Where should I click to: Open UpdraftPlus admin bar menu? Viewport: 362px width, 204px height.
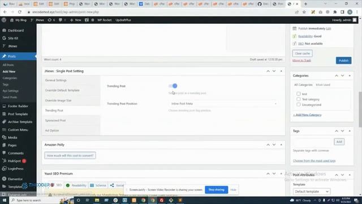(x=123, y=20)
